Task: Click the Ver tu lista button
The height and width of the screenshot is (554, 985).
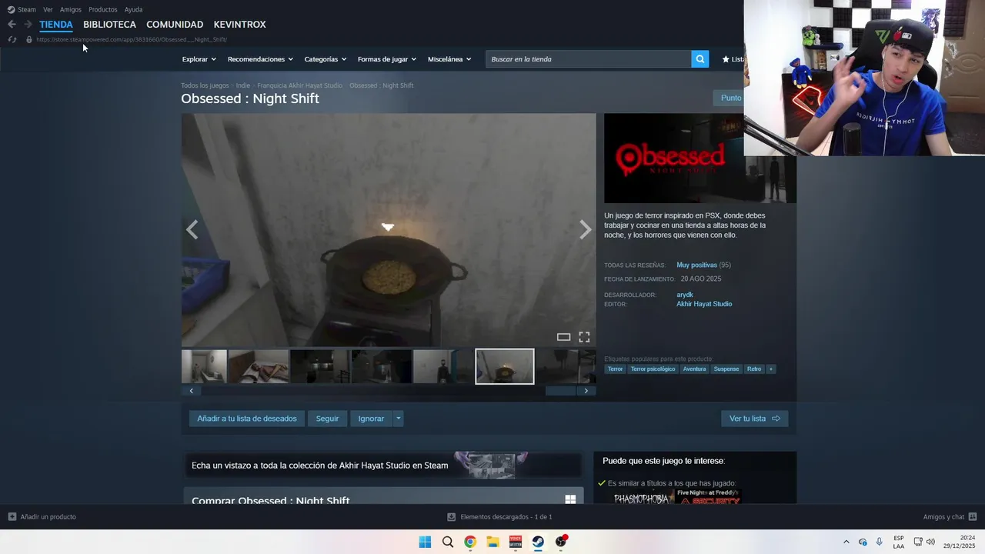Action: pos(754,419)
